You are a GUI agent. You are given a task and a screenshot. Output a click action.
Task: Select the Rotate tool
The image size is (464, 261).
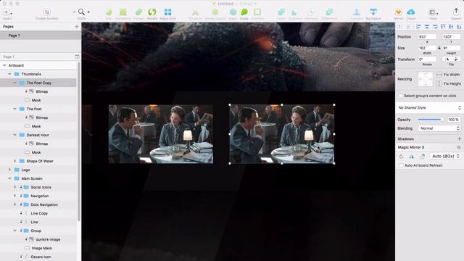tap(152, 12)
